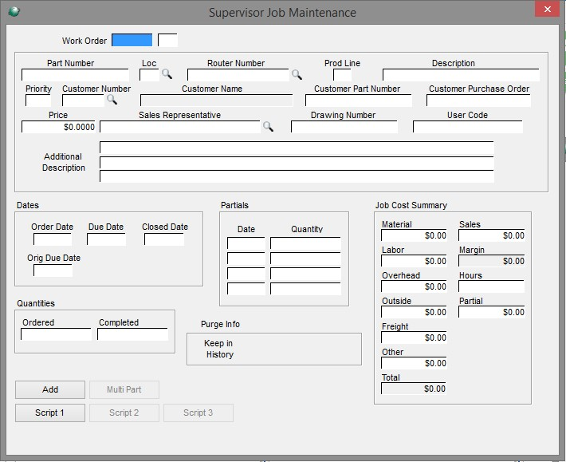The width and height of the screenshot is (566, 462).
Task: Click the Sales amount field
Action: click(x=492, y=235)
